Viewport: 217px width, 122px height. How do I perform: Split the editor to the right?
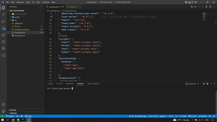point(210,7)
